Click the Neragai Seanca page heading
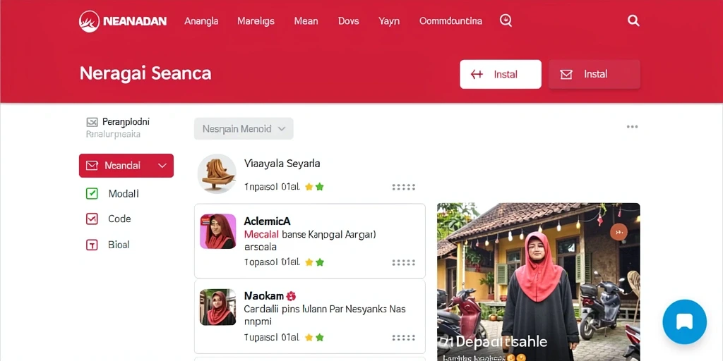This screenshot has height=361, width=723. (145, 73)
